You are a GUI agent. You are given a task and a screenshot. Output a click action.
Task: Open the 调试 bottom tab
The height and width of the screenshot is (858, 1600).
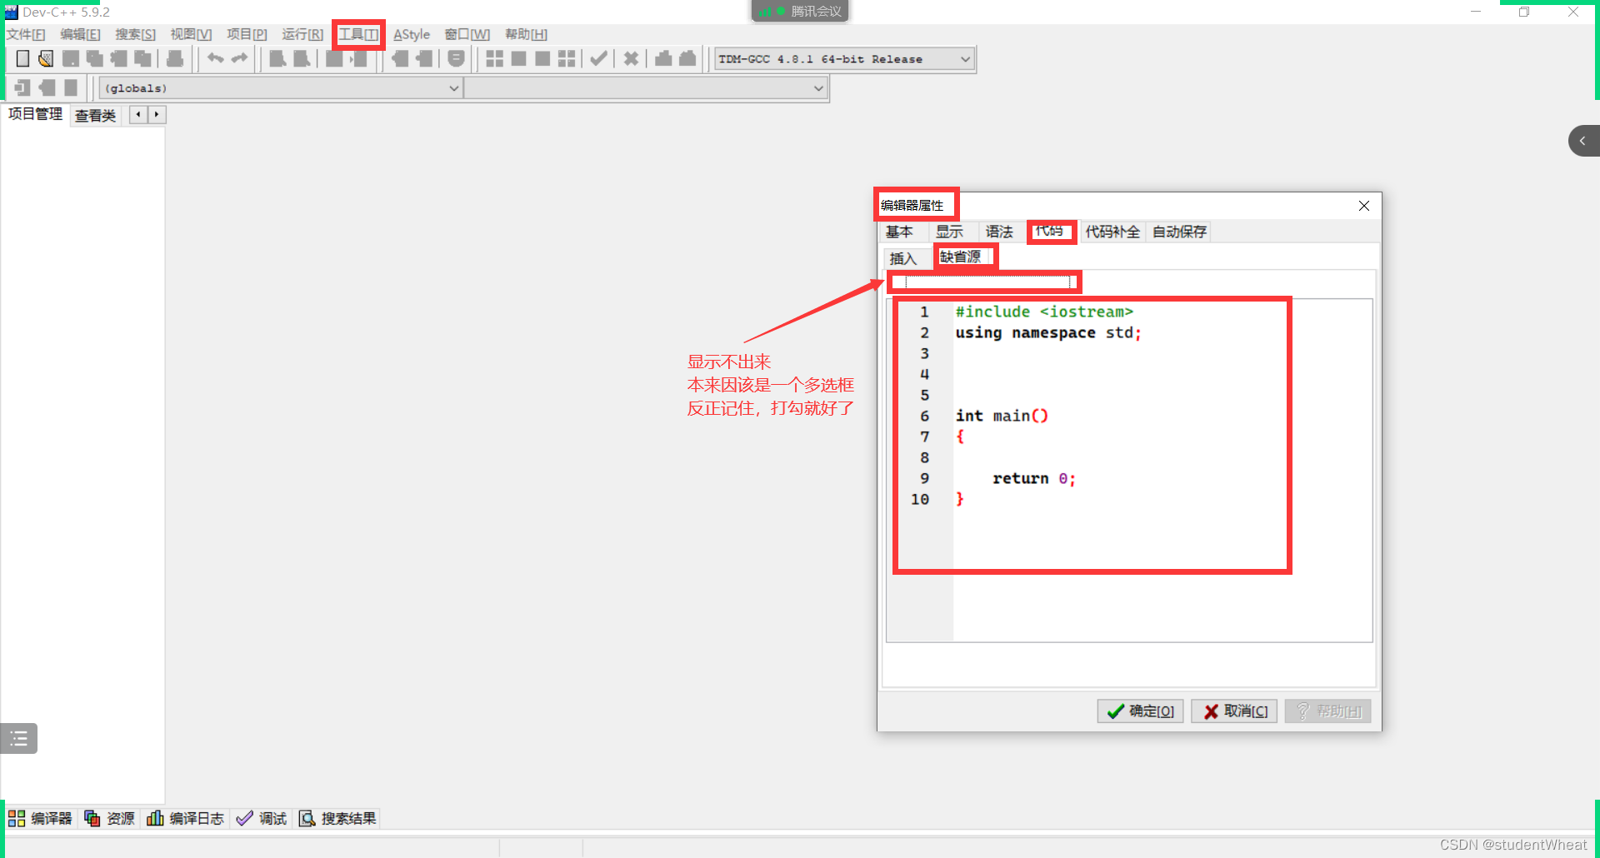[x=261, y=819]
